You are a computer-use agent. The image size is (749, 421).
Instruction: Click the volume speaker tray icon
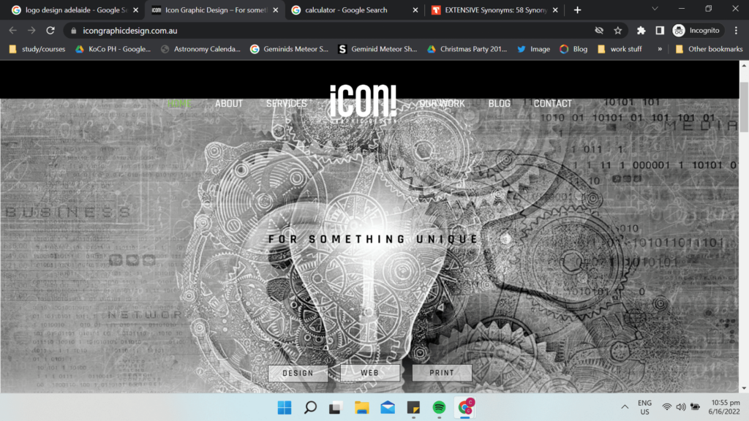[x=681, y=407]
